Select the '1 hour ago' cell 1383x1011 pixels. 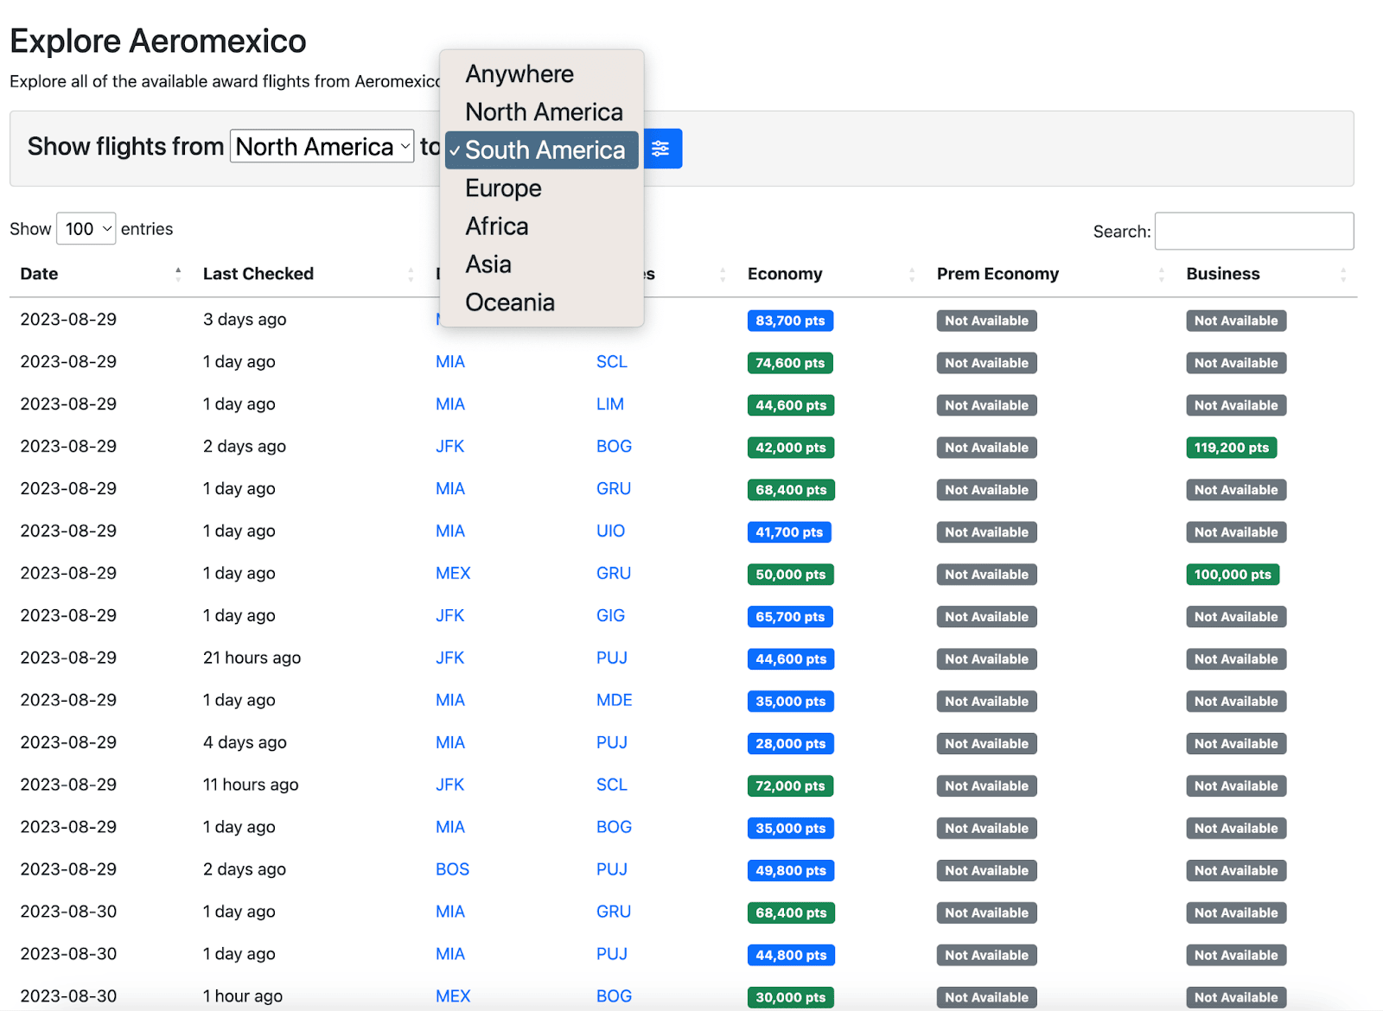[243, 996]
